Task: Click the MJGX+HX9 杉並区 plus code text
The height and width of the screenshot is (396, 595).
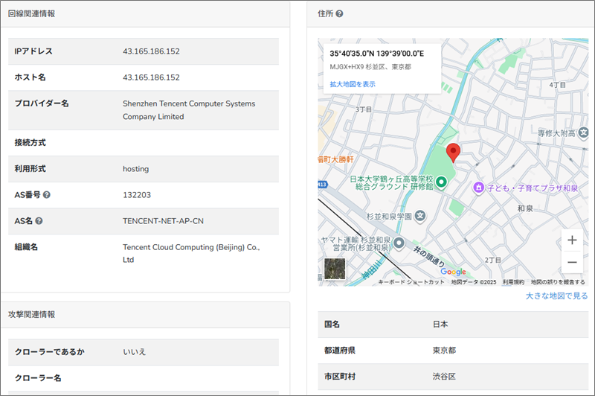Action: [x=370, y=67]
